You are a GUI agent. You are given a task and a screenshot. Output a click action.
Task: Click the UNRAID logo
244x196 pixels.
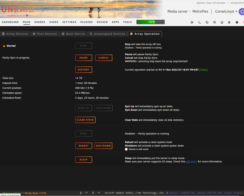(x=18, y=10)
